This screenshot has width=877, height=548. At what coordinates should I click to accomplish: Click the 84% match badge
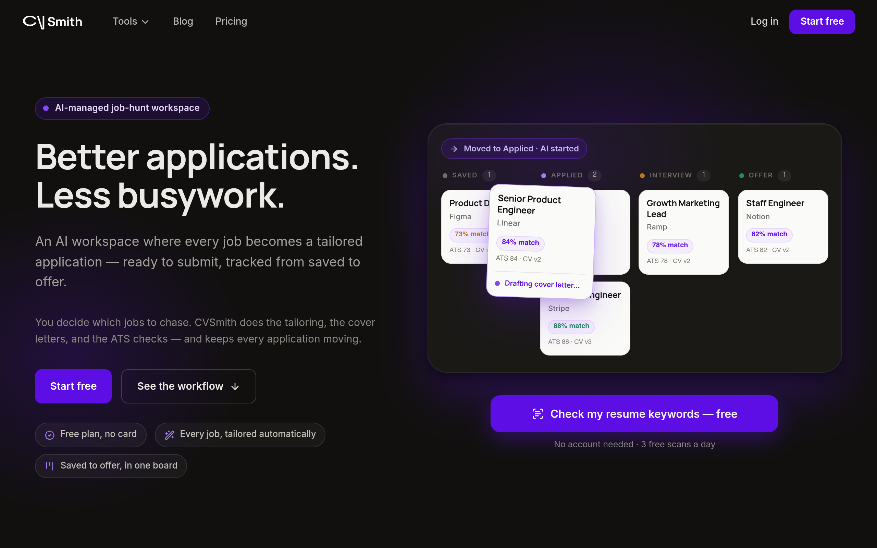click(520, 242)
